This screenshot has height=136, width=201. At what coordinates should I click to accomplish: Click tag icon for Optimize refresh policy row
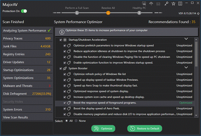click(x=69, y=74)
